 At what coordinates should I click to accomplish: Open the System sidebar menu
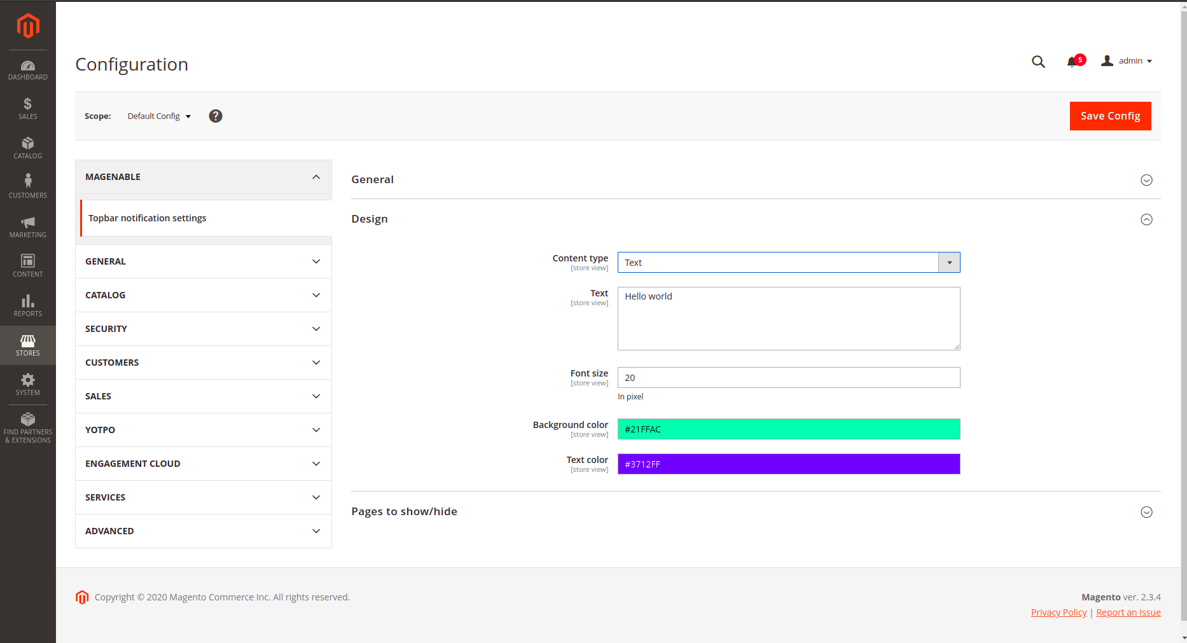pyautogui.click(x=28, y=385)
